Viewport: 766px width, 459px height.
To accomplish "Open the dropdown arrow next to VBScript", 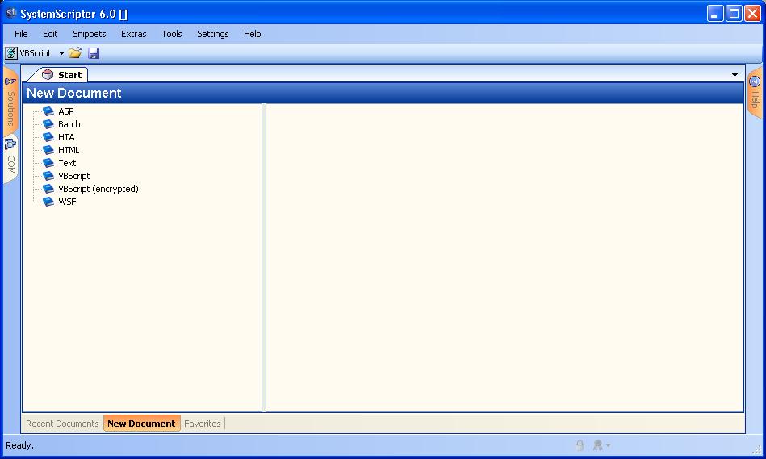I will coord(61,53).
